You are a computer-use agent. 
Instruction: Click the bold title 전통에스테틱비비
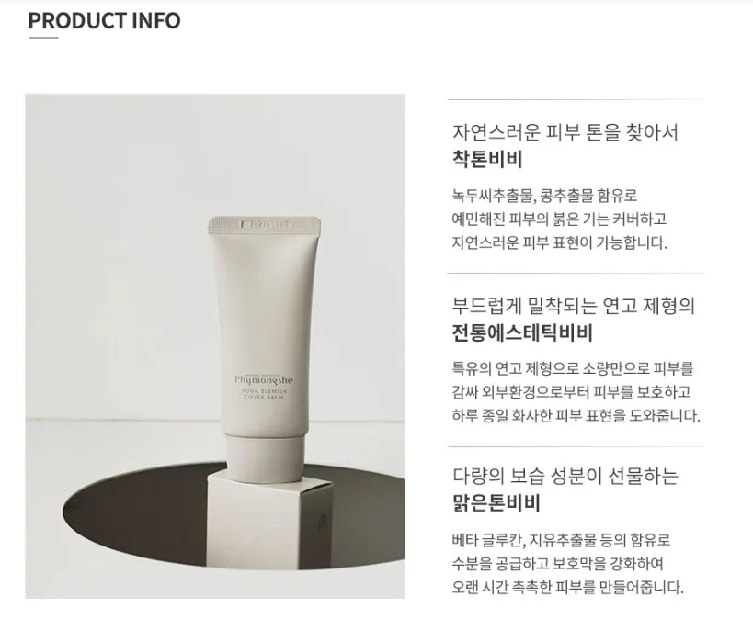[x=522, y=332]
